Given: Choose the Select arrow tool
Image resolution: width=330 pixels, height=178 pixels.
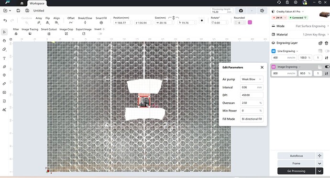Looking at the screenshot, I should pos(4,32).
